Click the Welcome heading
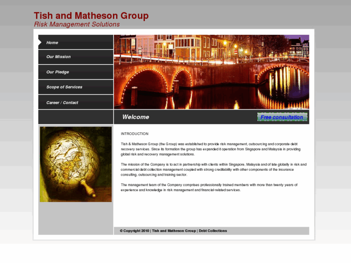351x263 pixels. (136, 117)
